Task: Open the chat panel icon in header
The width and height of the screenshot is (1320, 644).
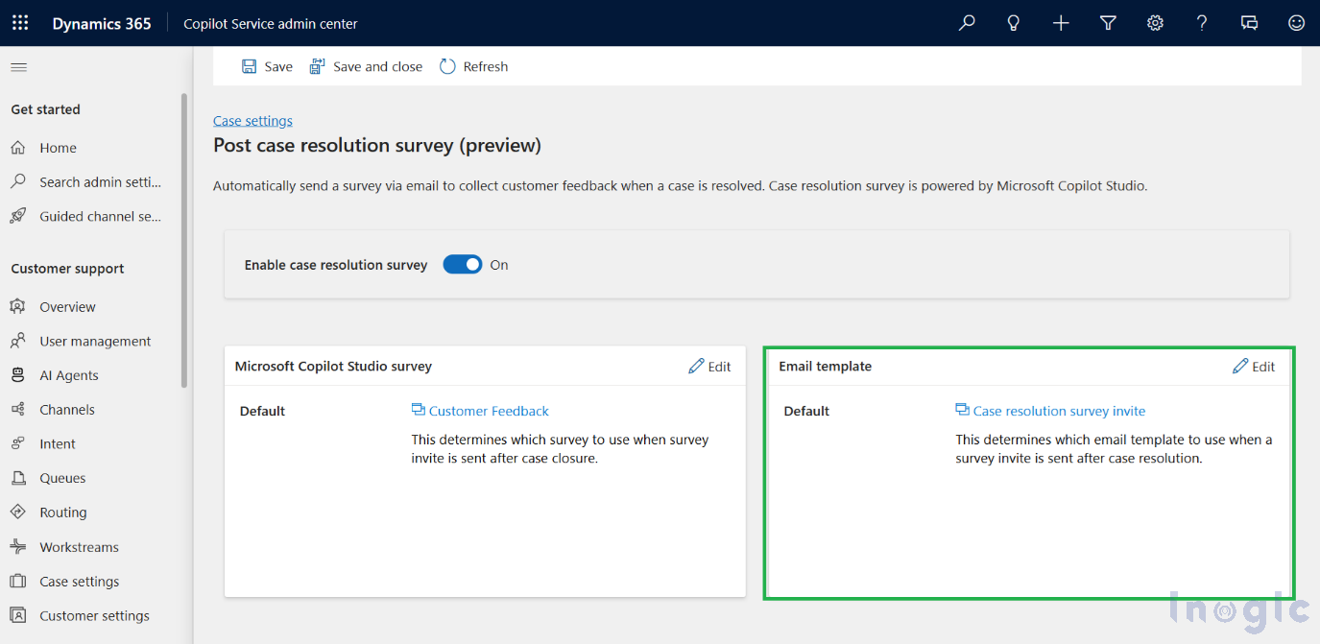Action: tap(1249, 23)
